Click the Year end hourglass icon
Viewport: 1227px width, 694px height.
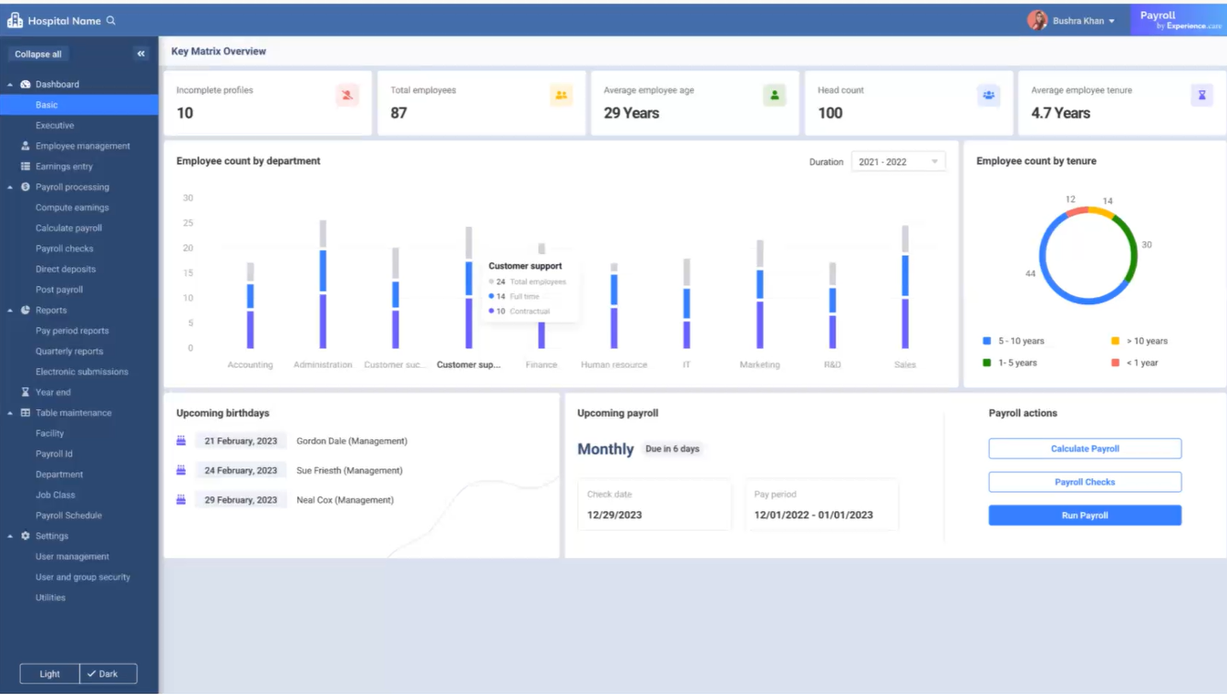26,393
